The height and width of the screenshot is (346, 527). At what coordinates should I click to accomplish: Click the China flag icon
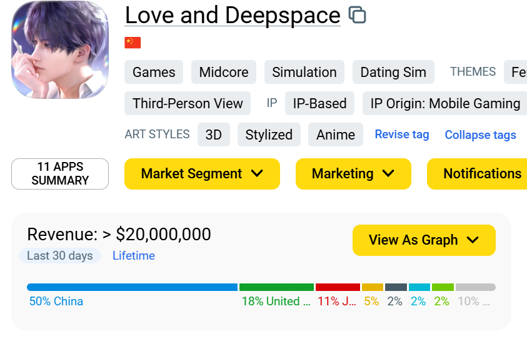(133, 43)
